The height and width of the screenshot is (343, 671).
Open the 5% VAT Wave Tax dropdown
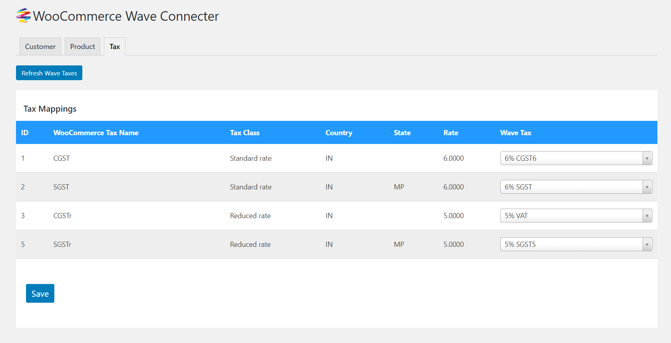pyautogui.click(x=571, y=216)
